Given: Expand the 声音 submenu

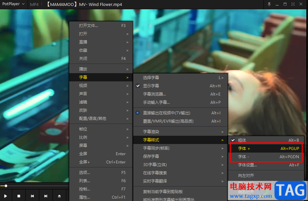Looking at the screenshot, I should coord(101,94).
